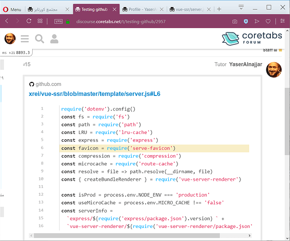The height and width of the screenshot is (241, 290).
Task: Open xrei/vue-ssr/blob/master/template/server.js#L6 link
Action: point(95,94)
